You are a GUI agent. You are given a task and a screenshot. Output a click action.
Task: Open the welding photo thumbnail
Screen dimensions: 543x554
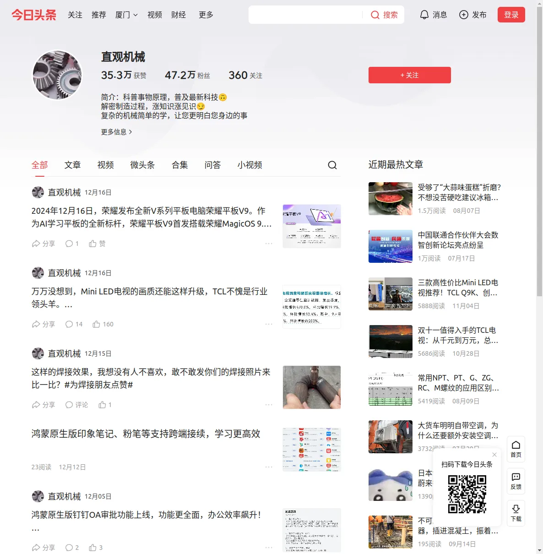click(x=312, y=387)
